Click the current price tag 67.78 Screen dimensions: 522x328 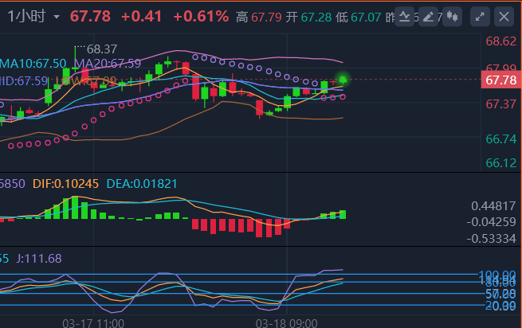click(x=500, y=80)
